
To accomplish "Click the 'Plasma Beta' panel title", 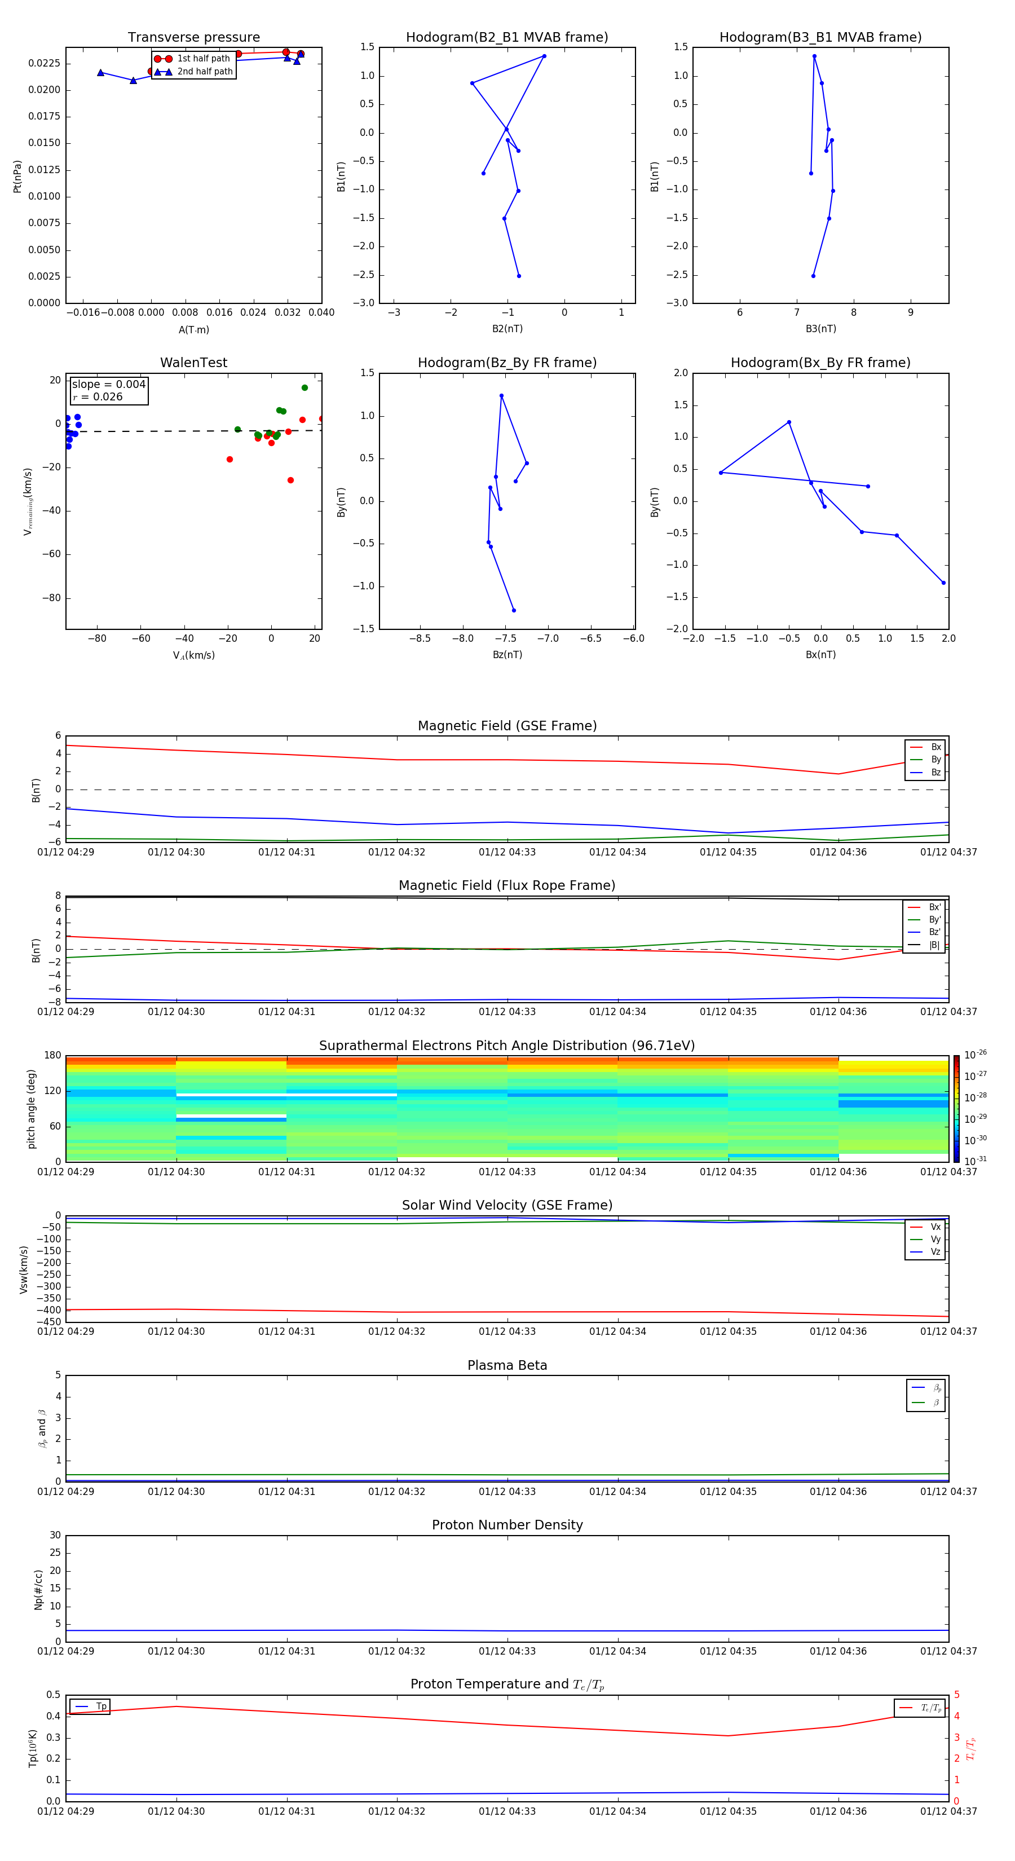I will tap(507, 1365).
